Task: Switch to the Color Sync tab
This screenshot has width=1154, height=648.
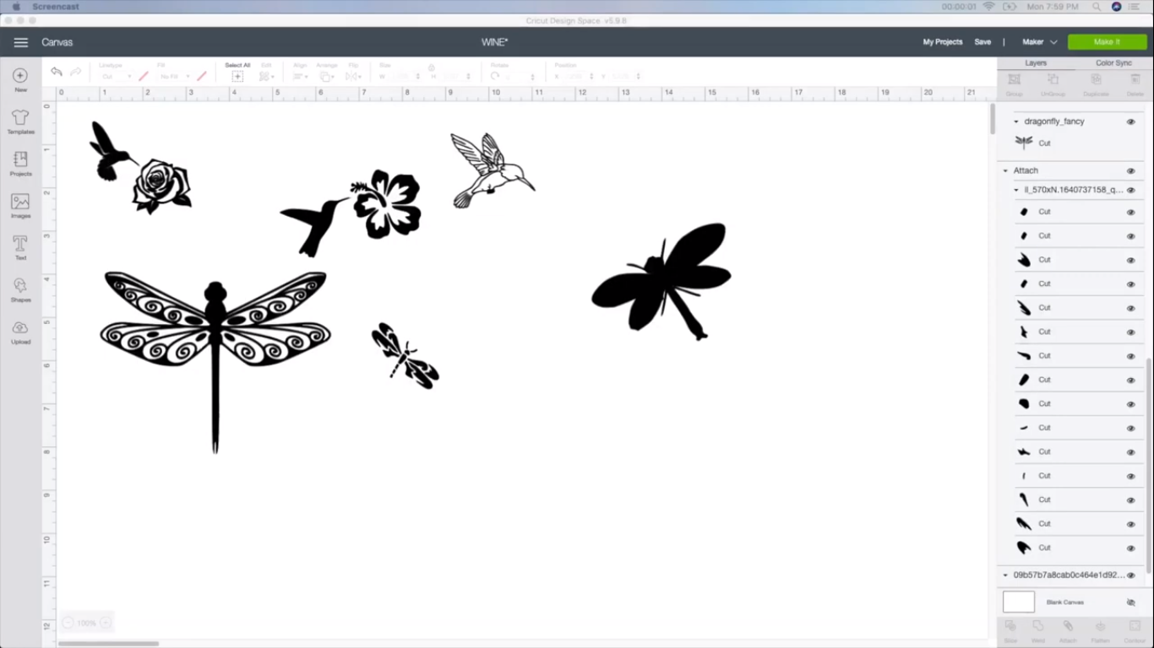Action: coord(1114,62)
